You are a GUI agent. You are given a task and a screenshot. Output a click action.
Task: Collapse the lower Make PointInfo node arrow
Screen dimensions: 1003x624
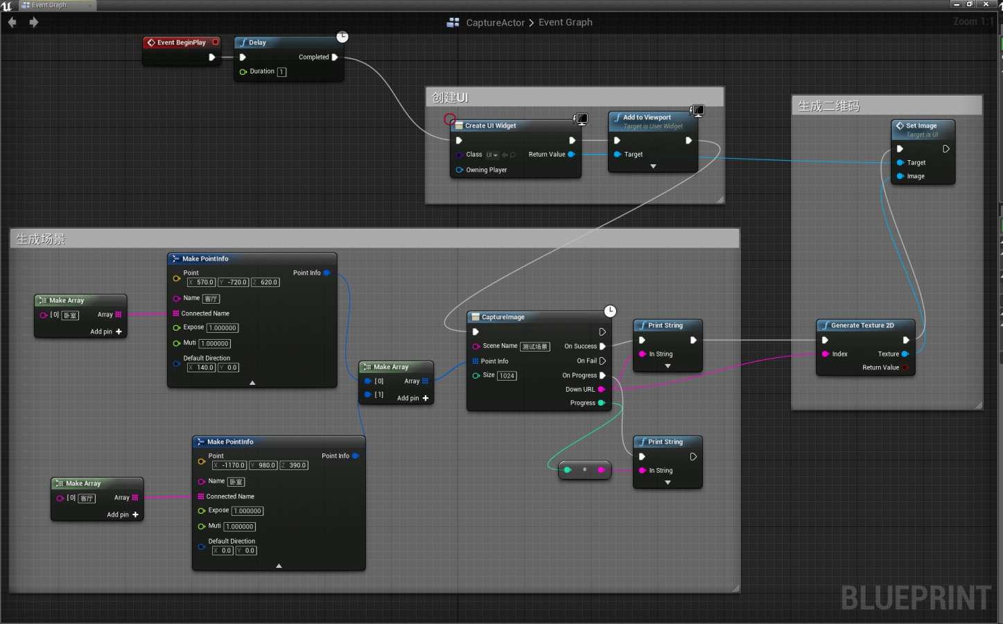click(x=279, y=566)
